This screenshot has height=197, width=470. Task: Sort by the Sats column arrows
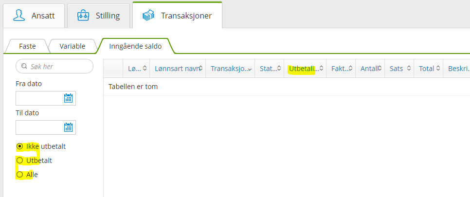(409, 69)
